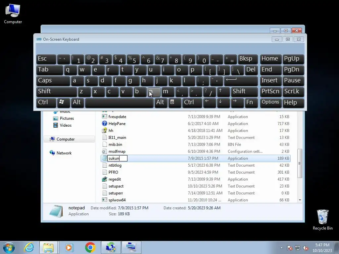Screen dimensions: 339x254
Task: Tap the PrtScn key
Action: (271, 92)
